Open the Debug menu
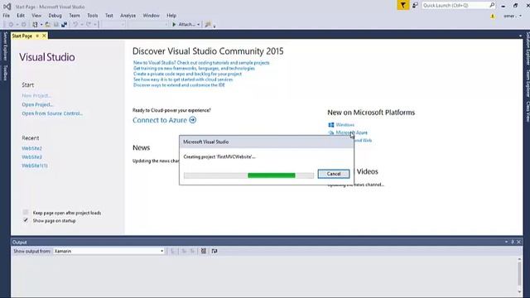The image size is (530, 298). point(55,16)
